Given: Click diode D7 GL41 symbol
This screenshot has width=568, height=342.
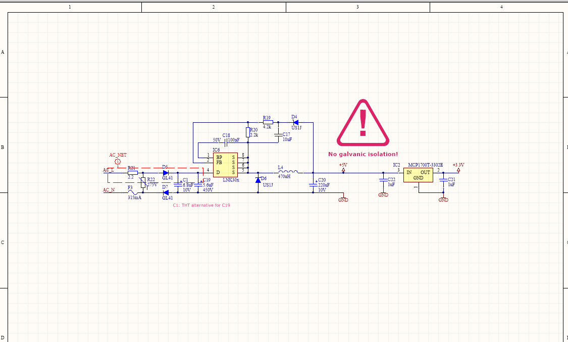Looking at the screenshot, I should (166, 192).
